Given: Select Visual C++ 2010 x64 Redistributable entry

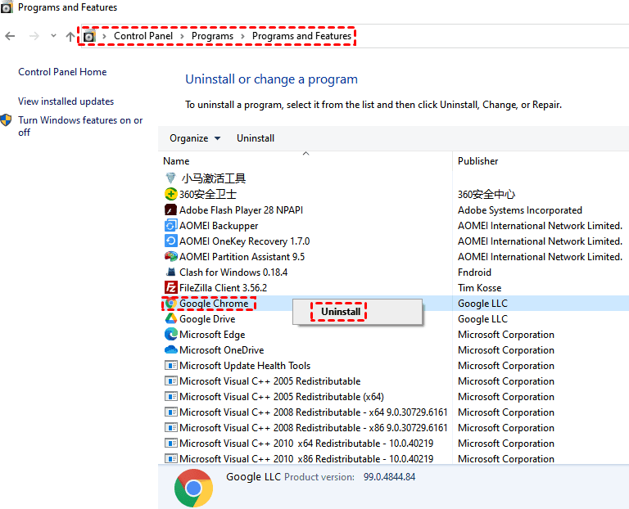Looking at the screenshot, I should pyautogui.click(x=306, y=444).
